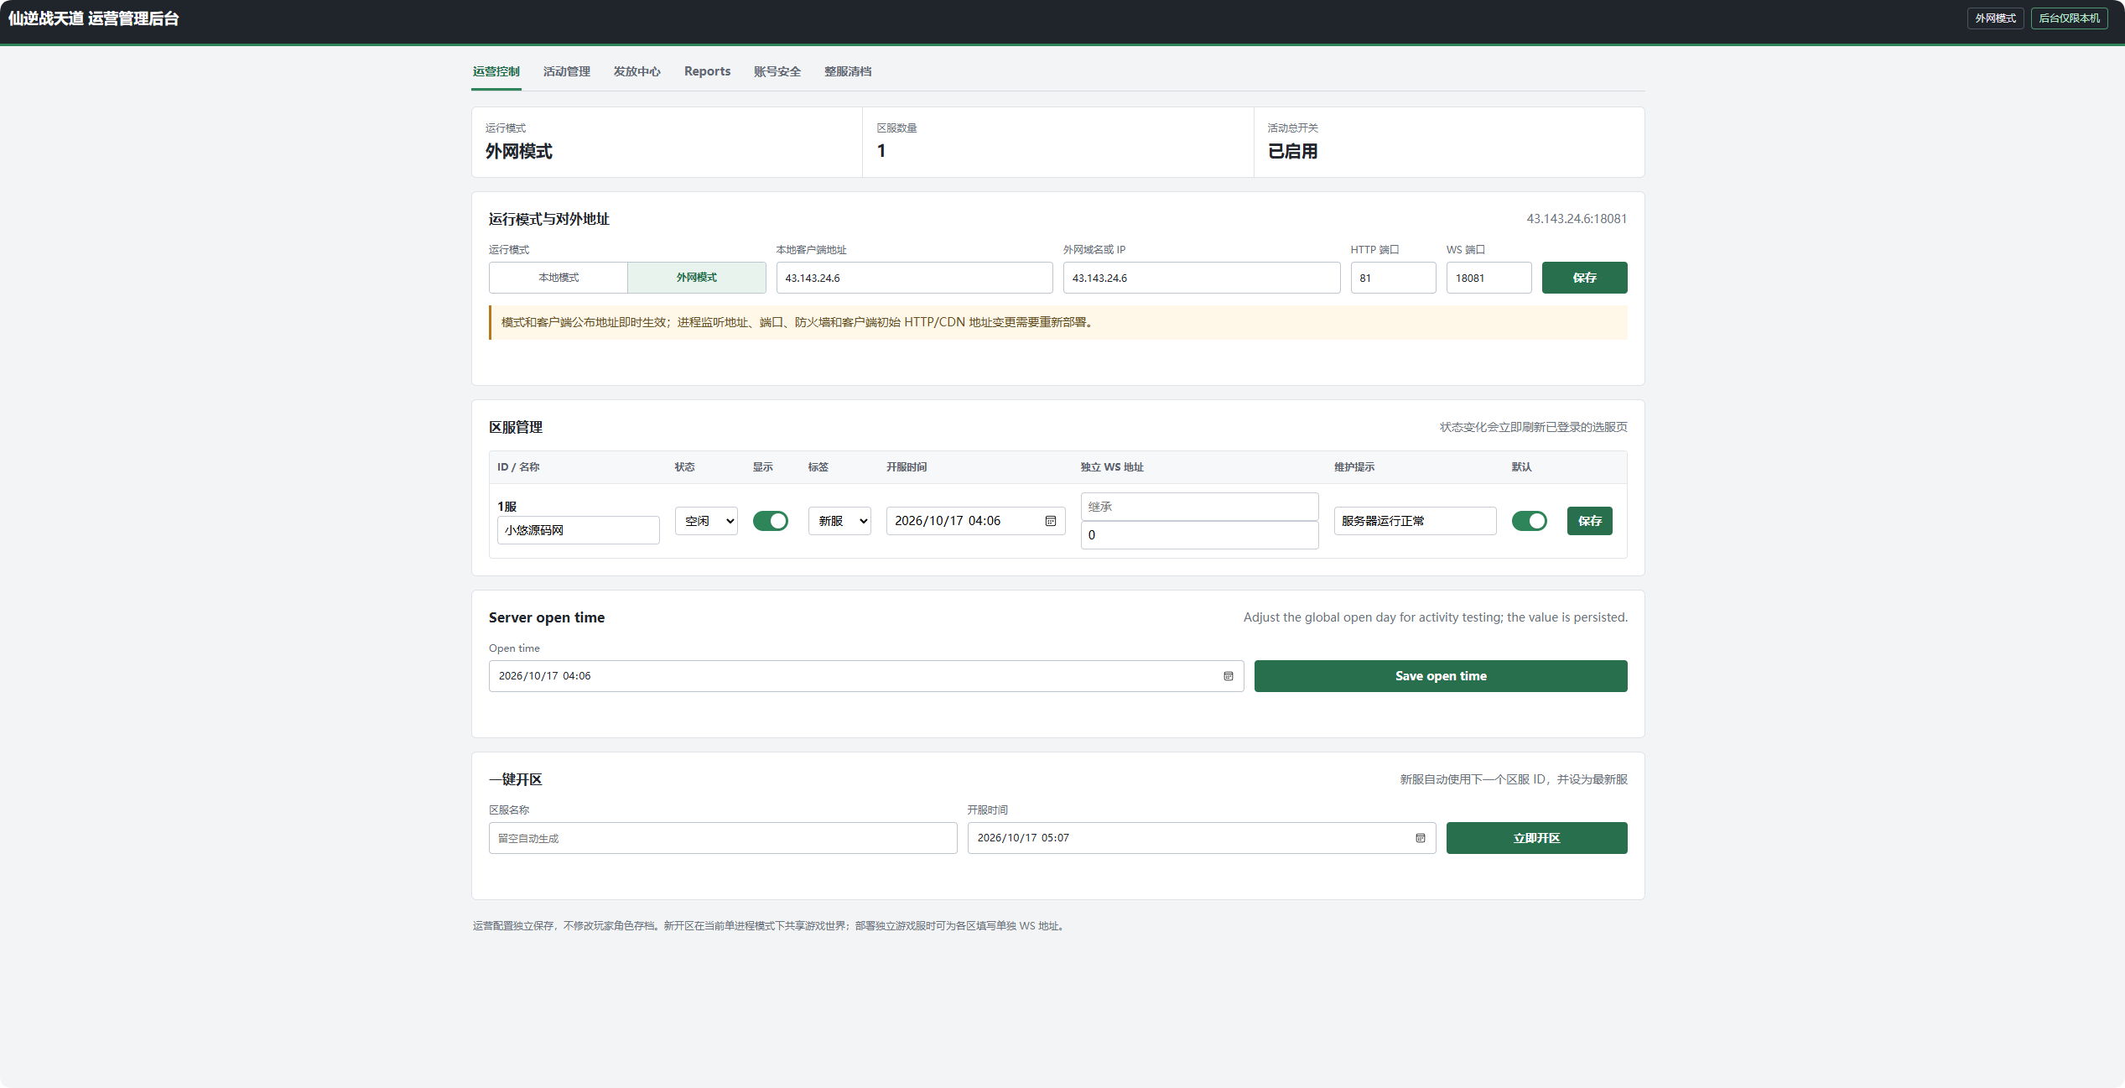Switch to 活动管理 tab
Image resolution: width=2125 pixels, height=1088 pixels.
567,71
